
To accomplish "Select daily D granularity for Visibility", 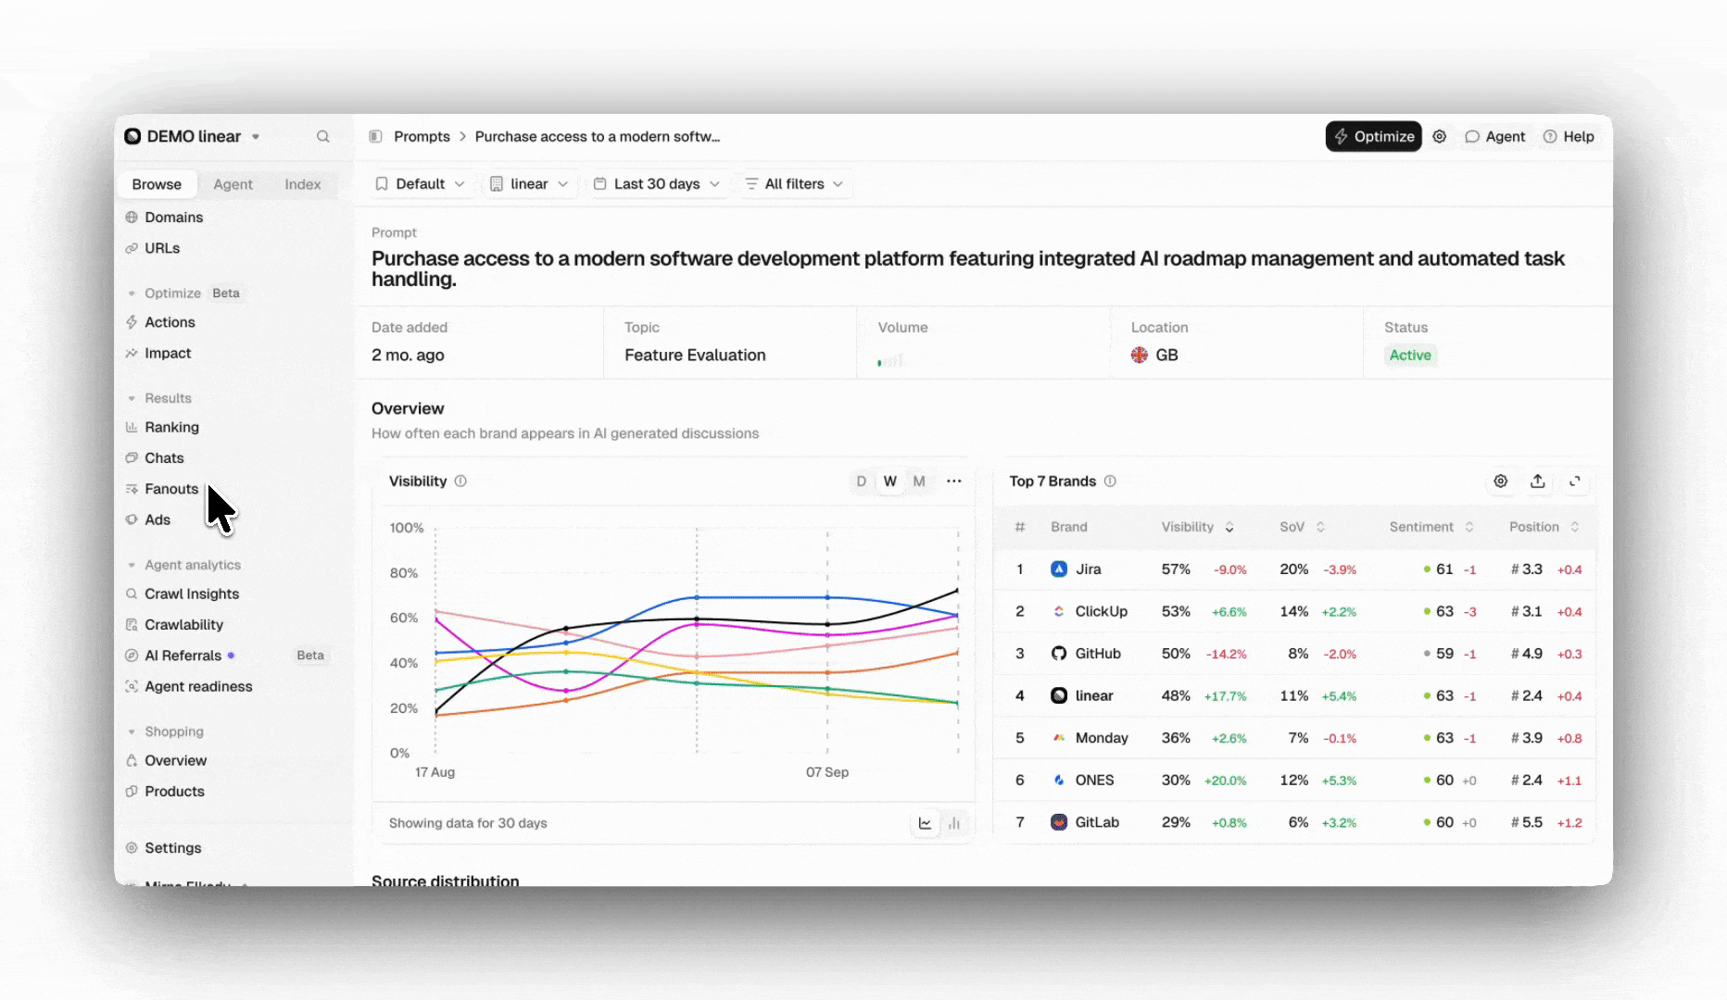I will 861,481.
